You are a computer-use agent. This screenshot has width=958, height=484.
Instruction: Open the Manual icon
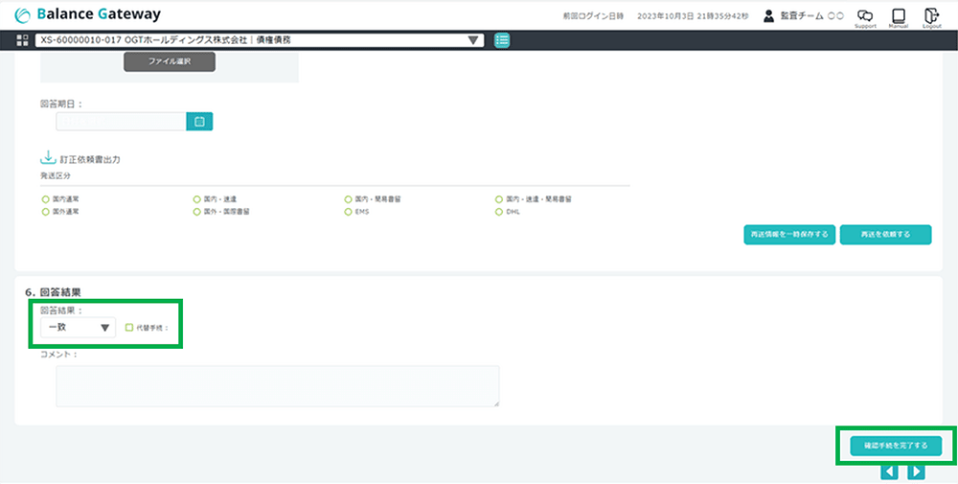898,15
